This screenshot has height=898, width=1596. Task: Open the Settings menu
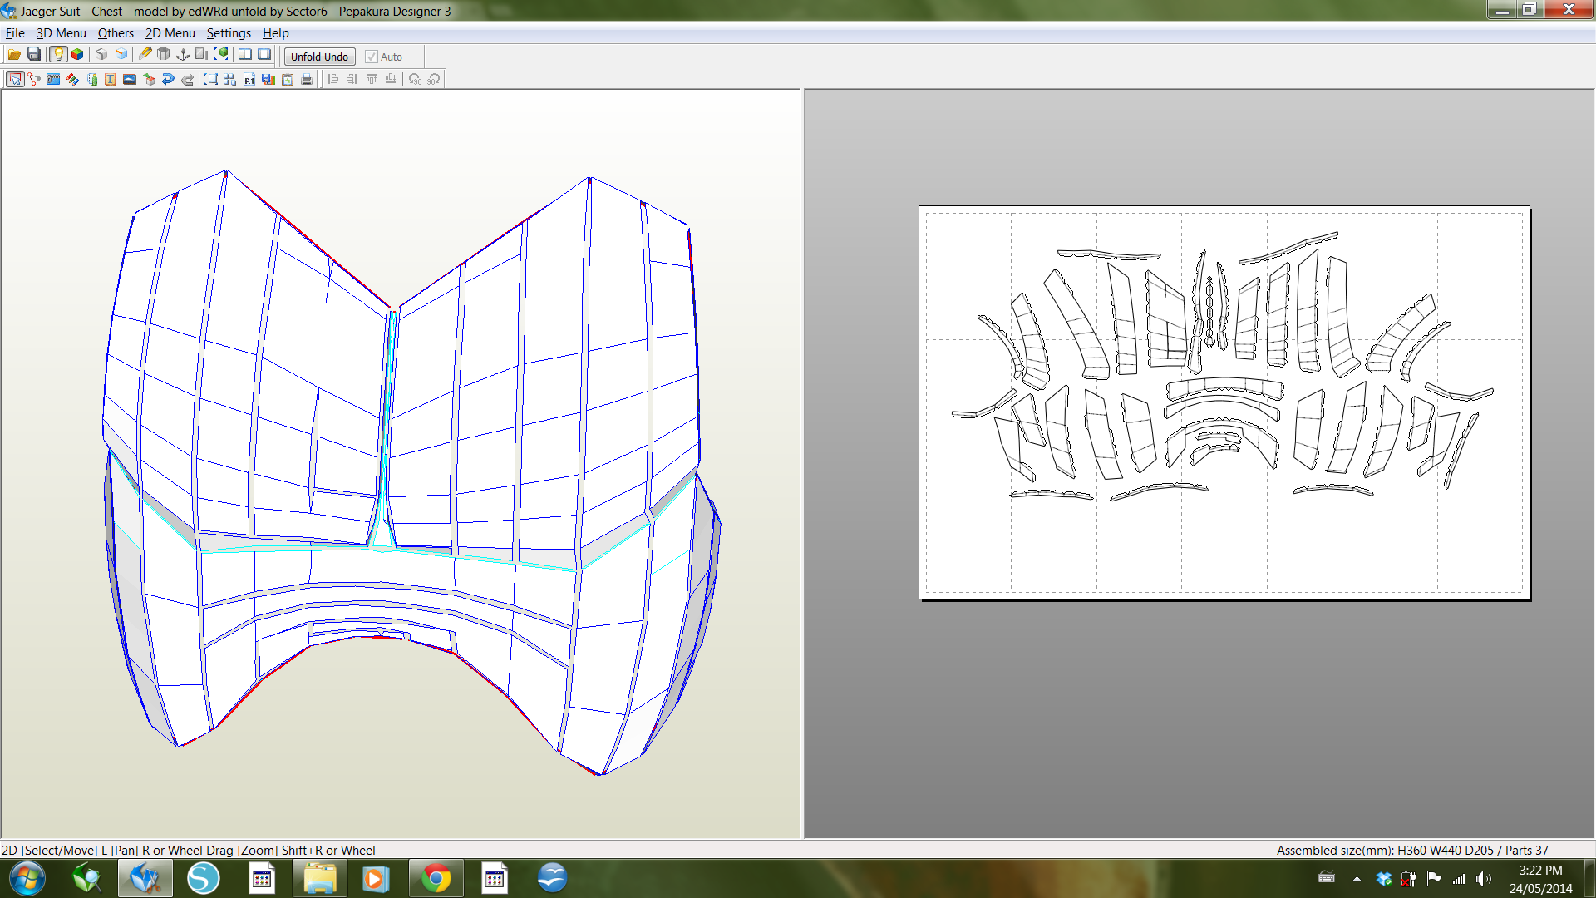229,33
